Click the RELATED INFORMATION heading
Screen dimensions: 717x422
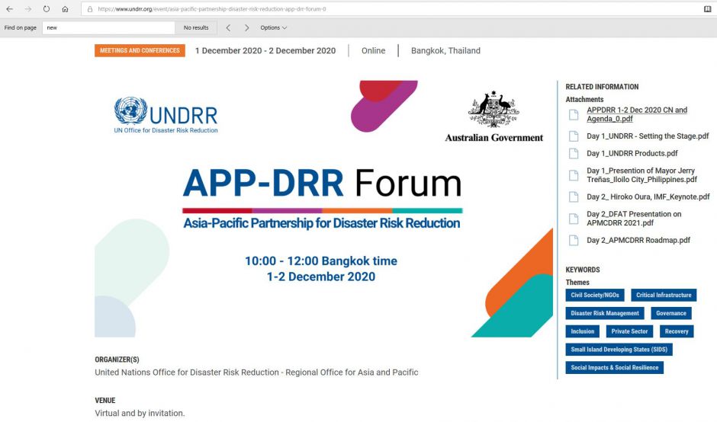click(x=602, y=87)
